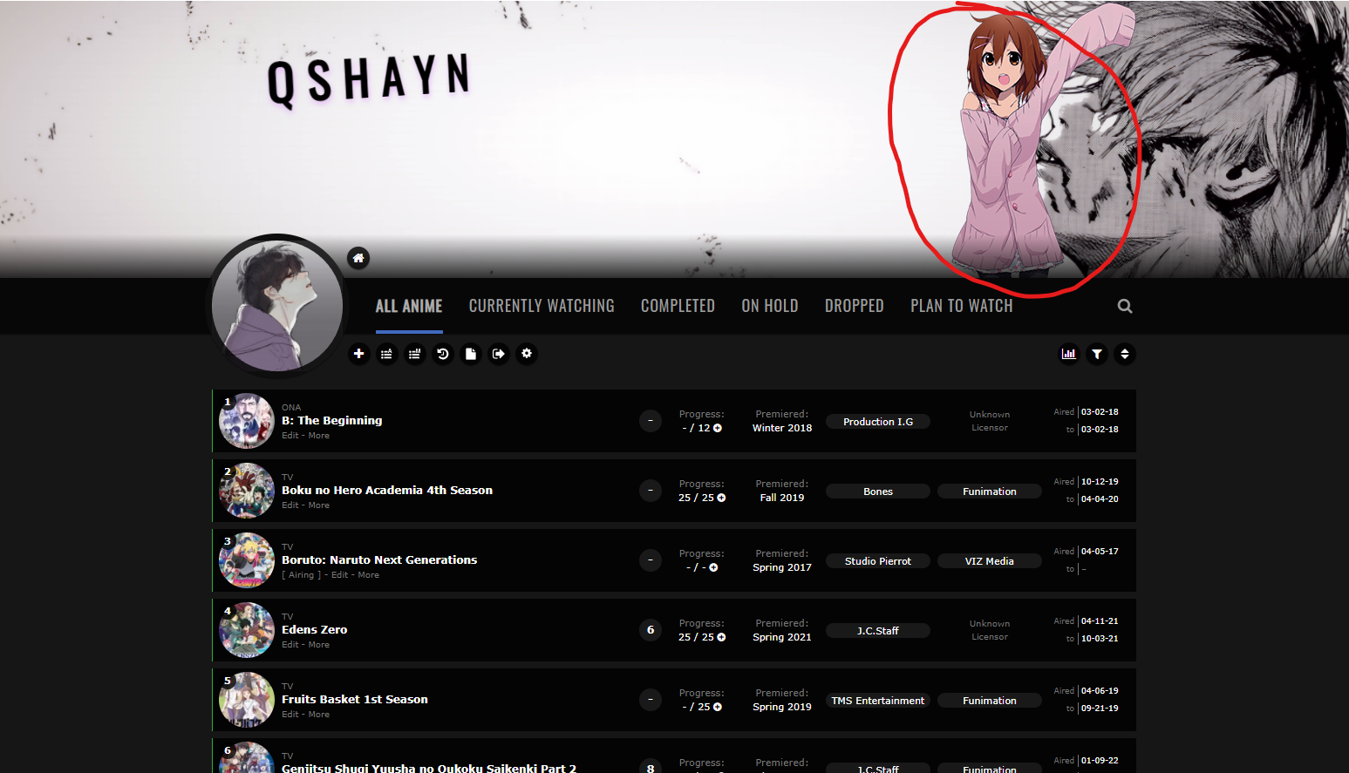1349x773 pixels.
Task: Click the export arrow icon
Action: [x=499, y=354]
